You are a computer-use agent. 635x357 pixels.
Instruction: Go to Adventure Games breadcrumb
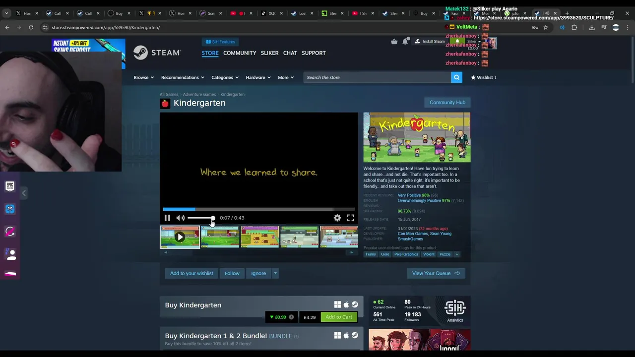click(199, 94)
